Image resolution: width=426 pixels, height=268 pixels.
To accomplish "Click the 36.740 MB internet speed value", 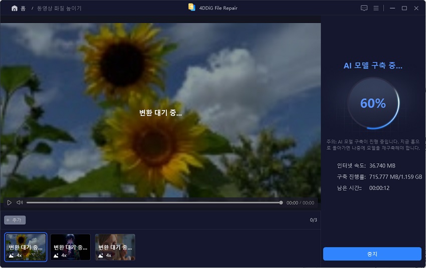I will 382,165.
